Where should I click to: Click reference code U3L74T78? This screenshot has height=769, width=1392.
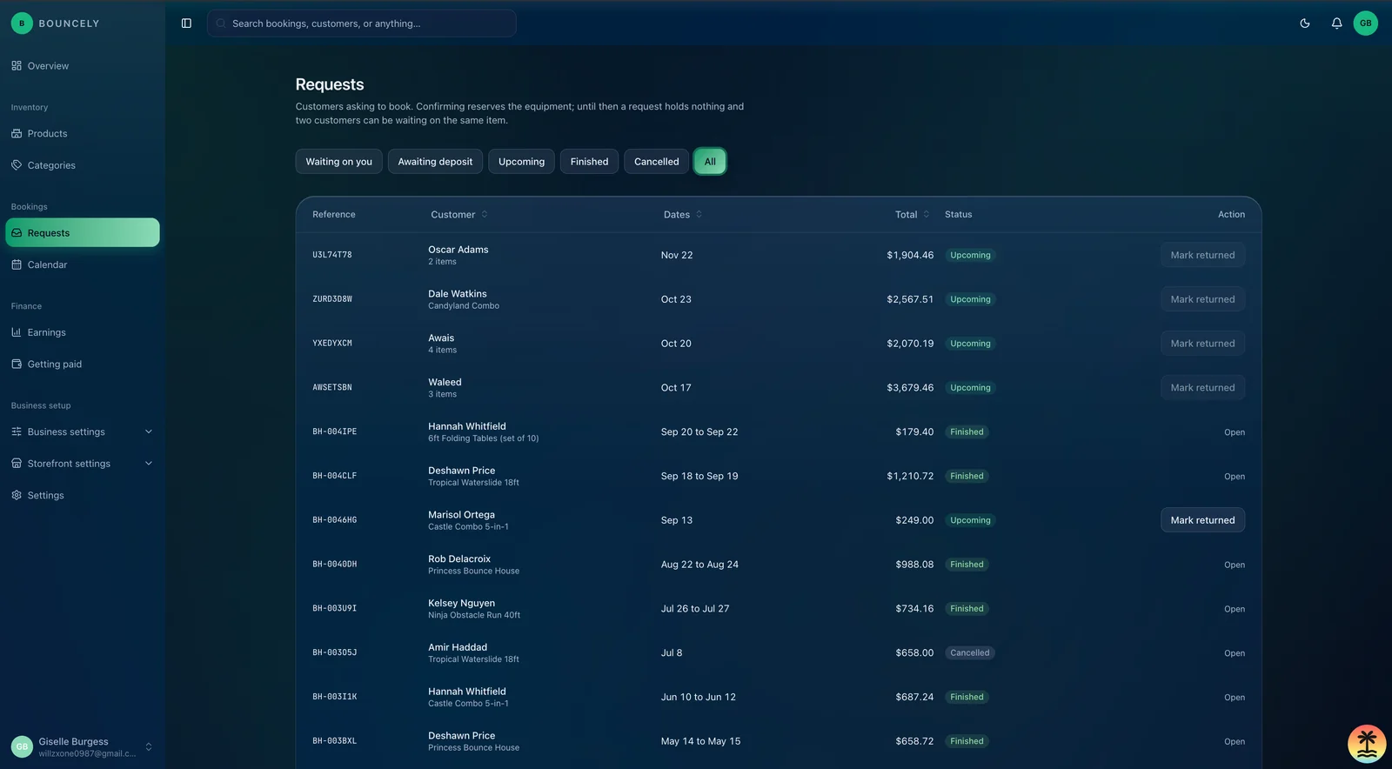[332, 255]
